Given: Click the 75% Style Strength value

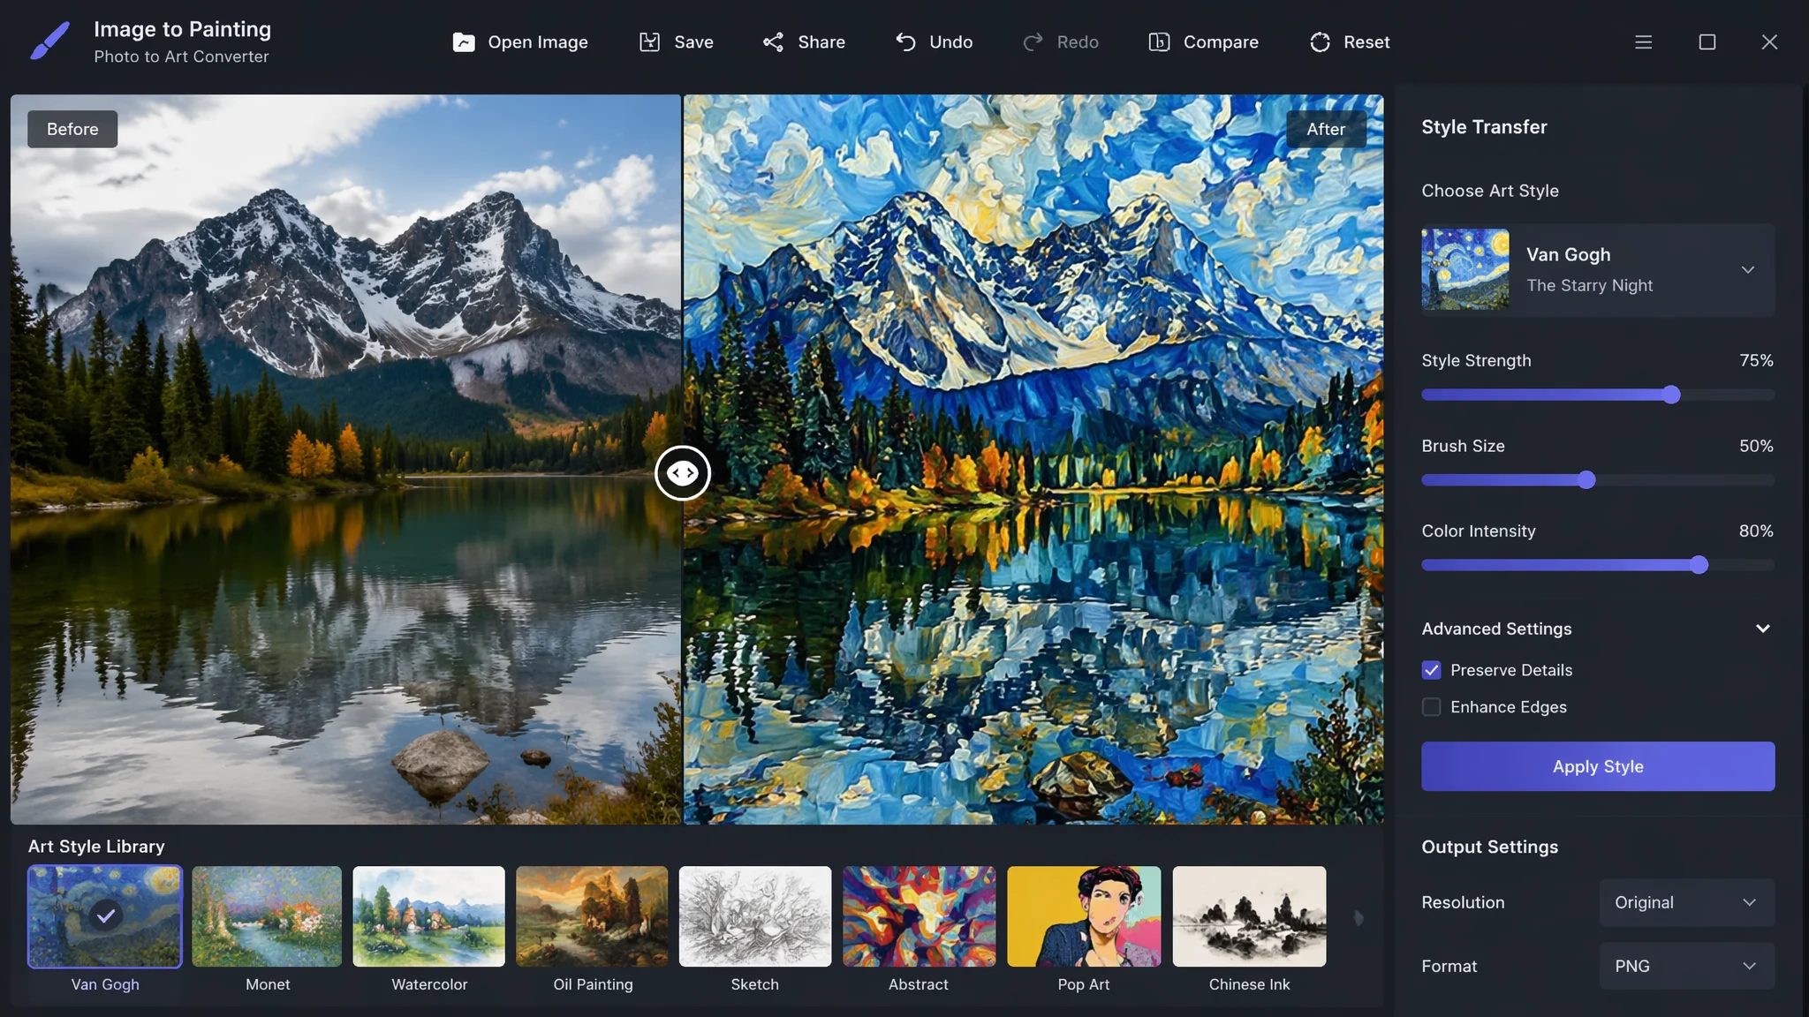Looking at the screenshot, I should coord(1756,360).
